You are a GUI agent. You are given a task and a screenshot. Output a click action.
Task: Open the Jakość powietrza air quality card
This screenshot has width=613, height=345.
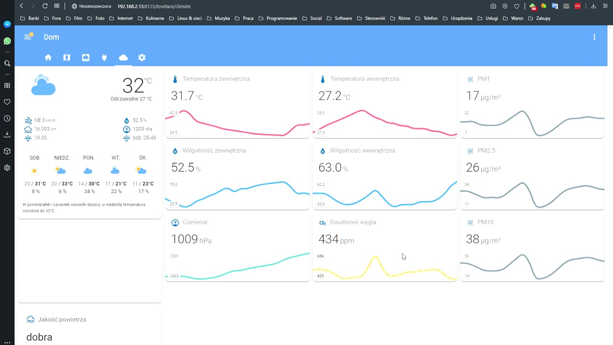[90, 327]
